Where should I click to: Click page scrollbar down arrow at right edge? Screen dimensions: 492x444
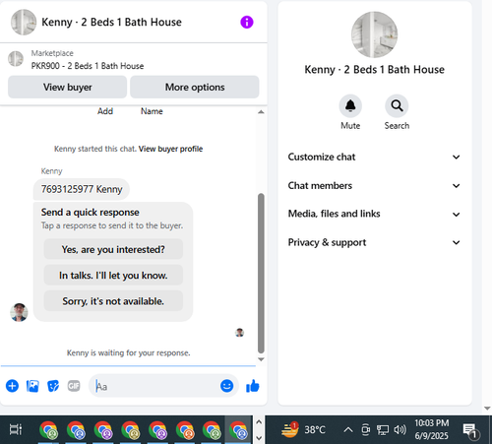(487, 409)
